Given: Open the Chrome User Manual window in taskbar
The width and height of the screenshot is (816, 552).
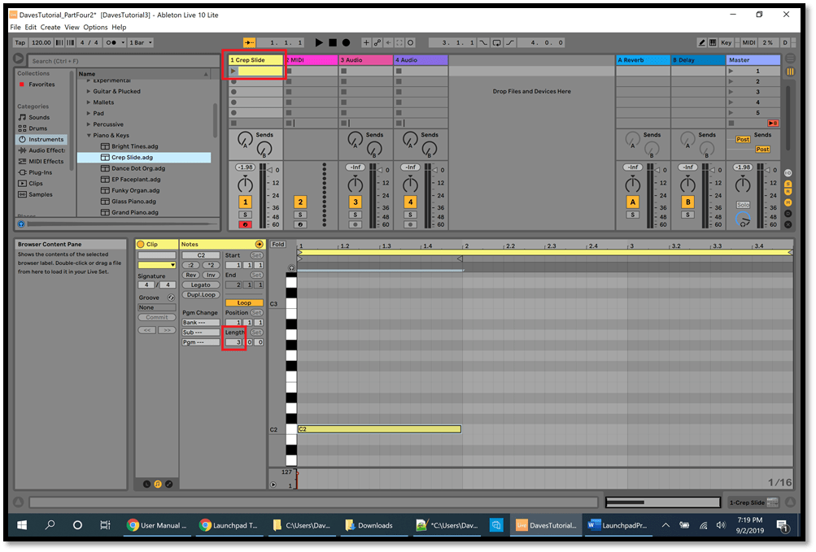Looking at the screenshot, I should (x=157, y=525).
